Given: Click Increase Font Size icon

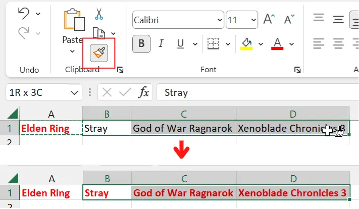Looking at the screenshot, I should coord(269,19).
